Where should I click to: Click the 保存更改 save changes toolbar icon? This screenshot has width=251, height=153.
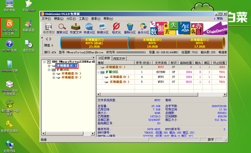coord(49,28)
